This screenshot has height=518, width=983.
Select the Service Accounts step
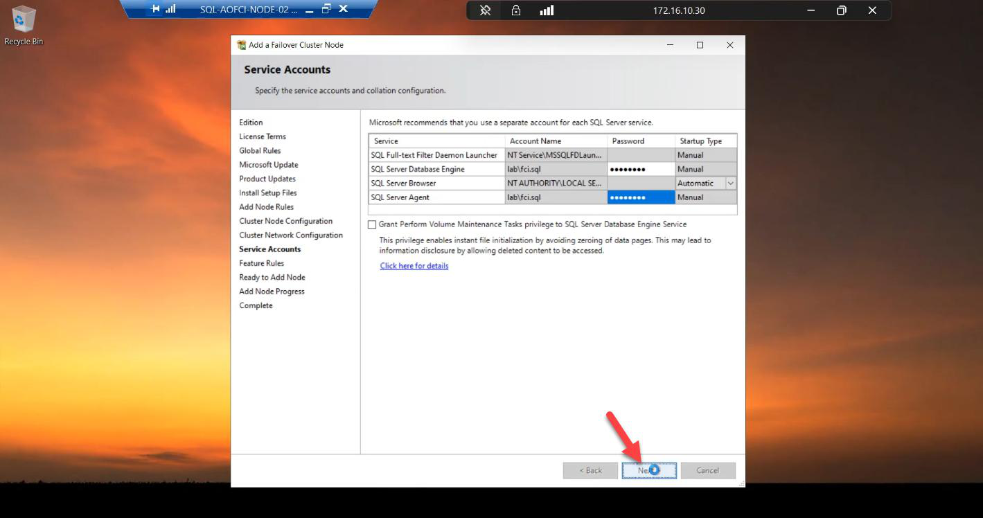coord(270,249)
